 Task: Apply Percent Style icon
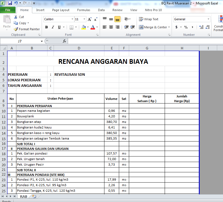click(186, 27)
